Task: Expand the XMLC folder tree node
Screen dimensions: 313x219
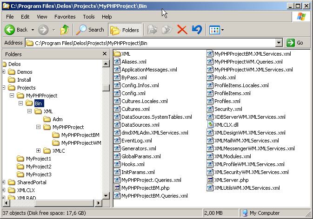Action: pyautogui.click(x=39, y=150)
